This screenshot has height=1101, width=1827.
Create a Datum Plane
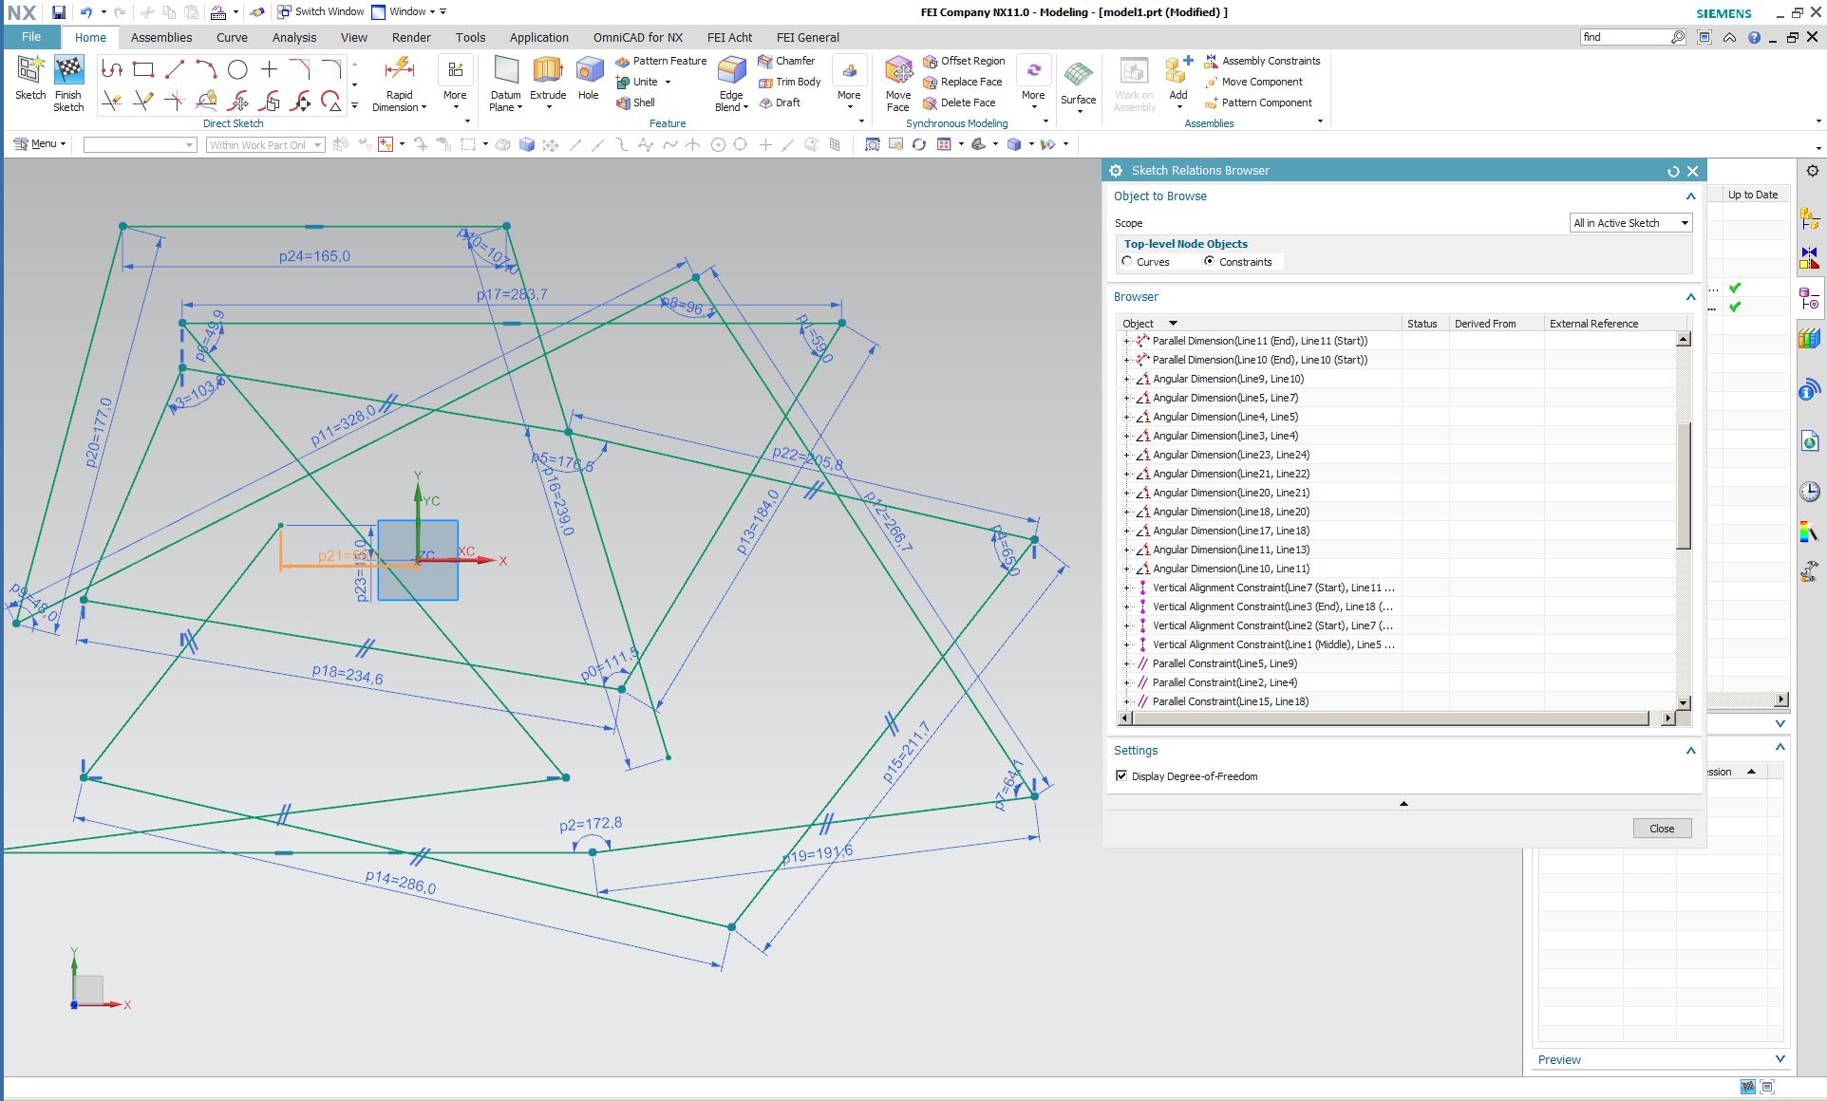tap(505, 84)
